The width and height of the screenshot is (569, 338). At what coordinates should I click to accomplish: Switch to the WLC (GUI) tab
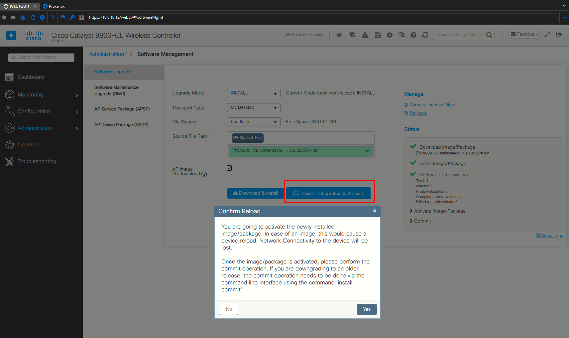20,6
